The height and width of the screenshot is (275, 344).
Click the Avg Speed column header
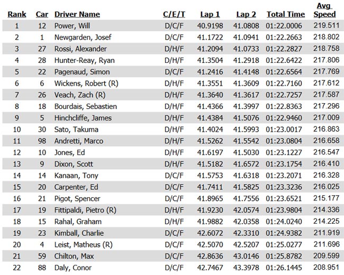324,10
